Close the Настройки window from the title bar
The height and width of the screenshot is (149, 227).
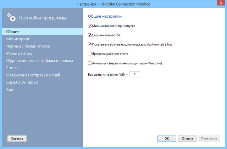218,4
